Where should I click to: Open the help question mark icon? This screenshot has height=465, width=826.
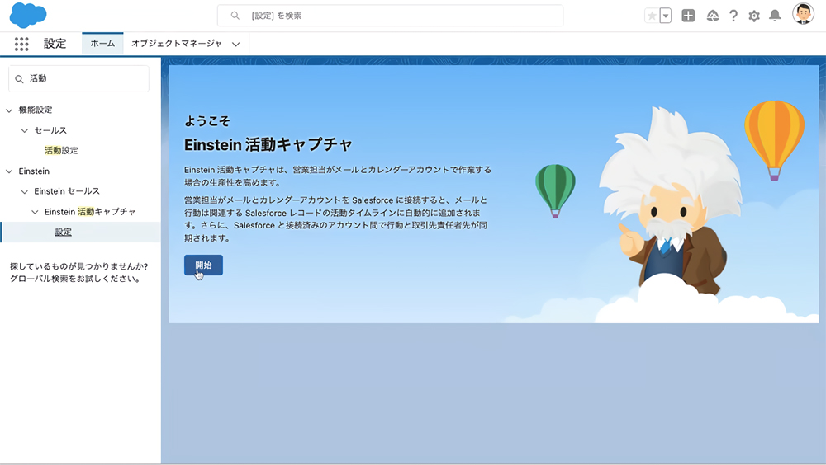pyautogui.click(x=733, y=16)
